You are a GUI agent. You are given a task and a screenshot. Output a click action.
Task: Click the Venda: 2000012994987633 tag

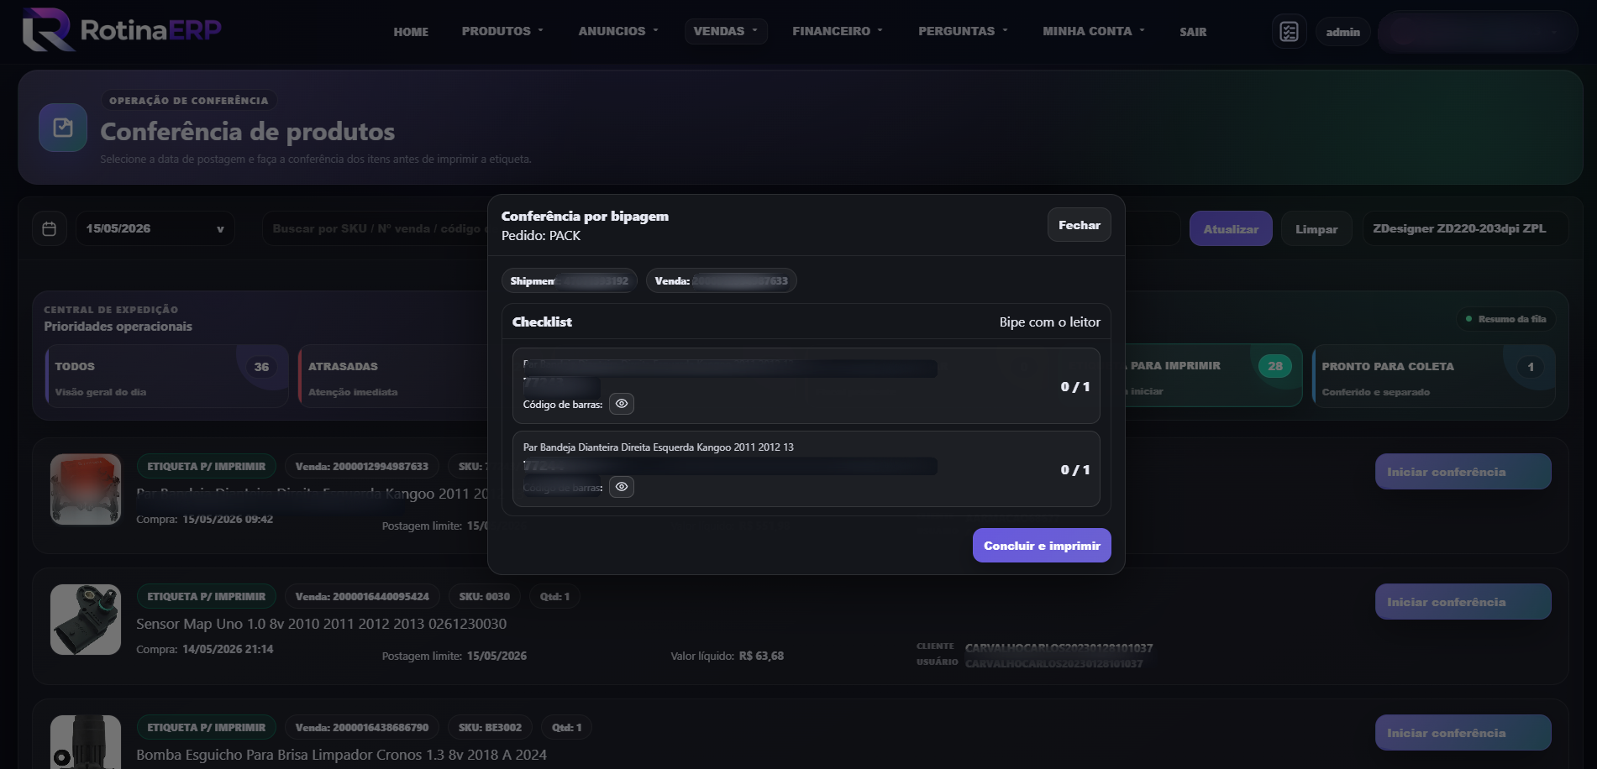pos(362,467)
